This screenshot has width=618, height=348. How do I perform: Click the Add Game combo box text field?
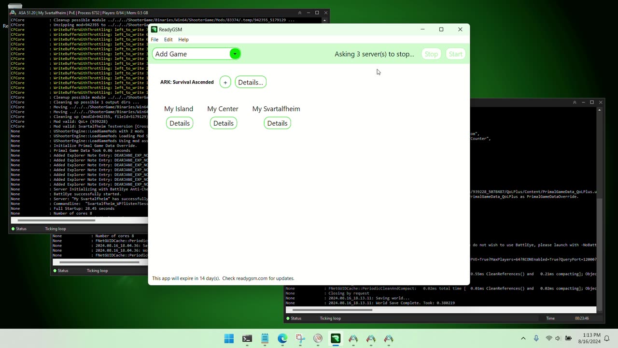191,54
